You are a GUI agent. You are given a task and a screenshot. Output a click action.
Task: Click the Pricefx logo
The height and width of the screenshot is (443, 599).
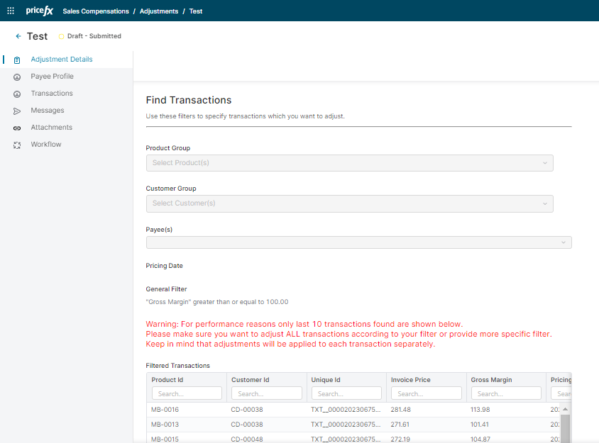pos(40,11)
